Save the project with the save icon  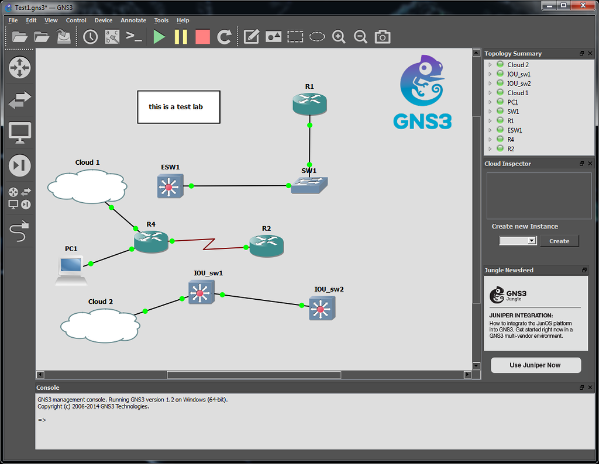(x=63, y=37)
